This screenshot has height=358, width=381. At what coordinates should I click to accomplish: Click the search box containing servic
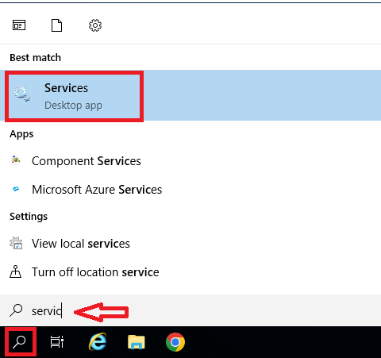[x=190, y=310]
